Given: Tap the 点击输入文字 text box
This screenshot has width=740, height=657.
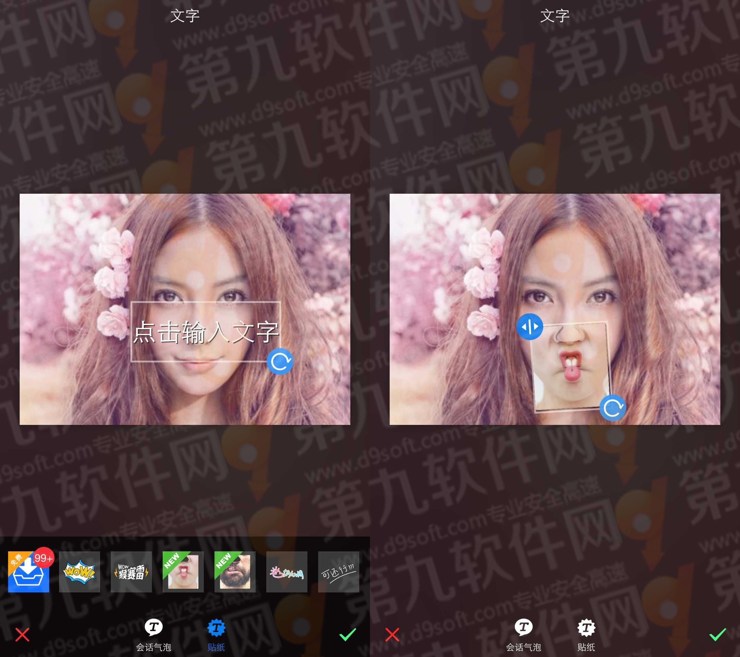Looking at the screenshot, I should (206, 332).
